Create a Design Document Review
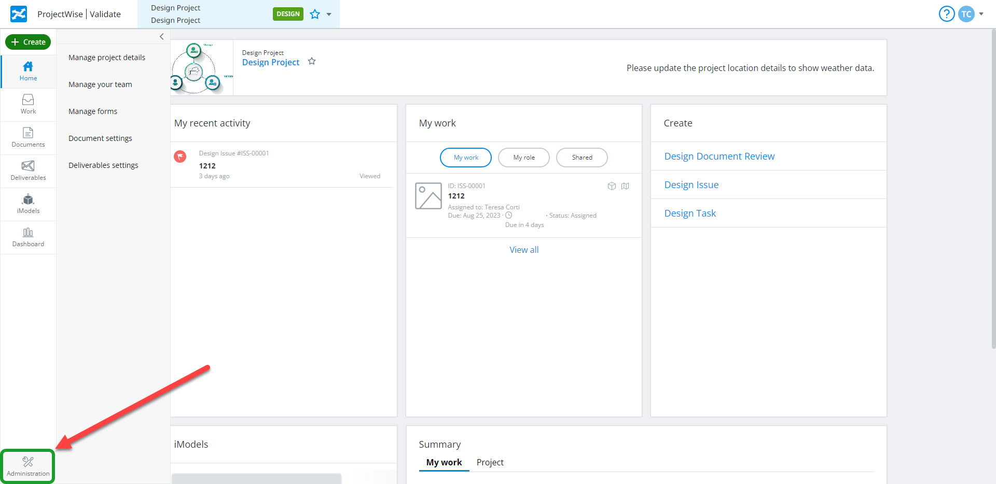This screenshot has width=996, height=484. click(720, 156)
